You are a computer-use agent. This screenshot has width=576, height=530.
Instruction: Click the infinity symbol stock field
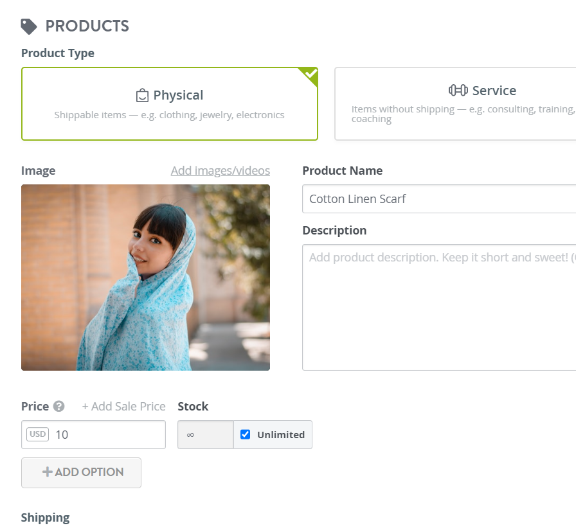[x=206, y=434]
